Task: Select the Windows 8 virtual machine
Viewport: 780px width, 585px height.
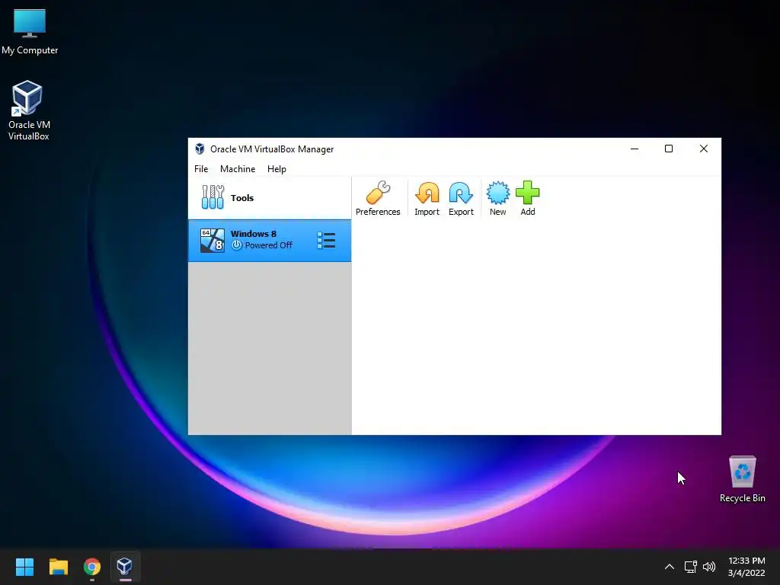Action: (269, 241)
